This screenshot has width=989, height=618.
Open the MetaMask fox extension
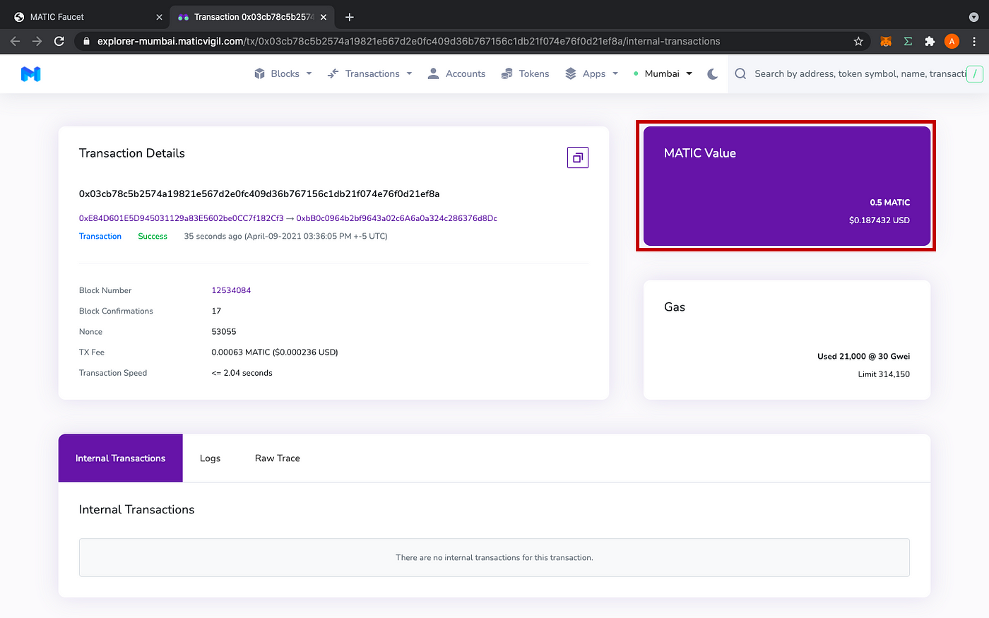click(x=885, y=41)
